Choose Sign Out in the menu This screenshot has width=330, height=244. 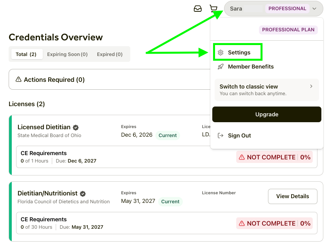click(x=239, y=136)
